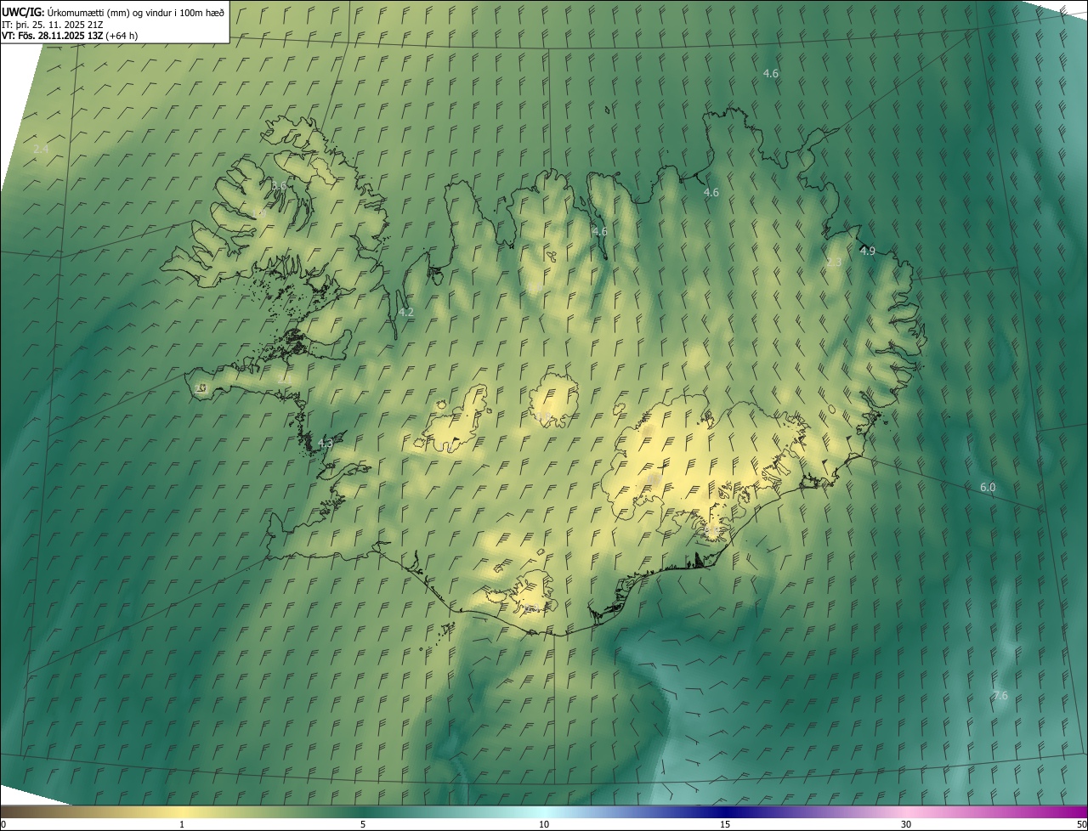This screenshot has height=831, width=1088.
Task: Click the 7.6 value label in the southeast sea
Action: click(x=1000, y=695)
